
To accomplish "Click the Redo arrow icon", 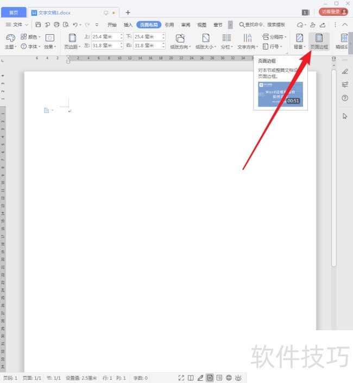I will tap(87, 24).
